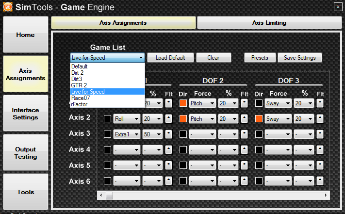Click Axis 6 DOF 2 filter button

[x=244, y=181]
